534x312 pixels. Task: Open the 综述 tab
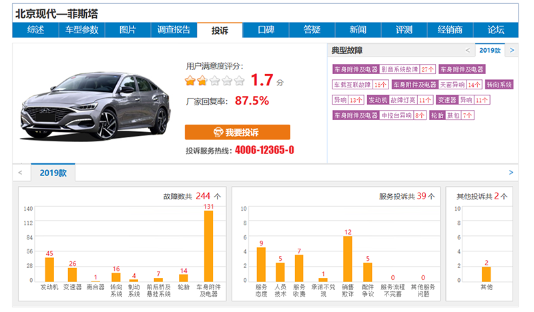click(35, 30)
